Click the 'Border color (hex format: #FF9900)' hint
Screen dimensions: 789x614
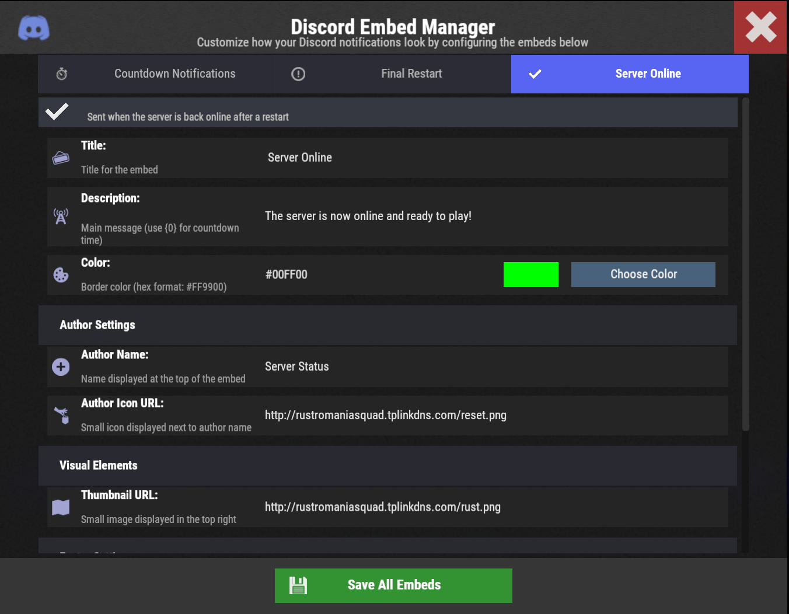[154, 287]
